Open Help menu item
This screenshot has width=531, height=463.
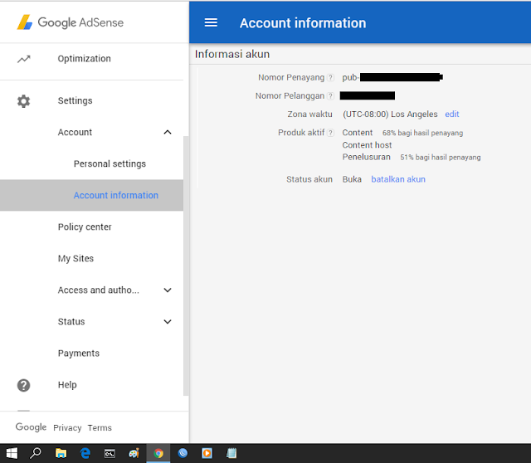point(67,385)
